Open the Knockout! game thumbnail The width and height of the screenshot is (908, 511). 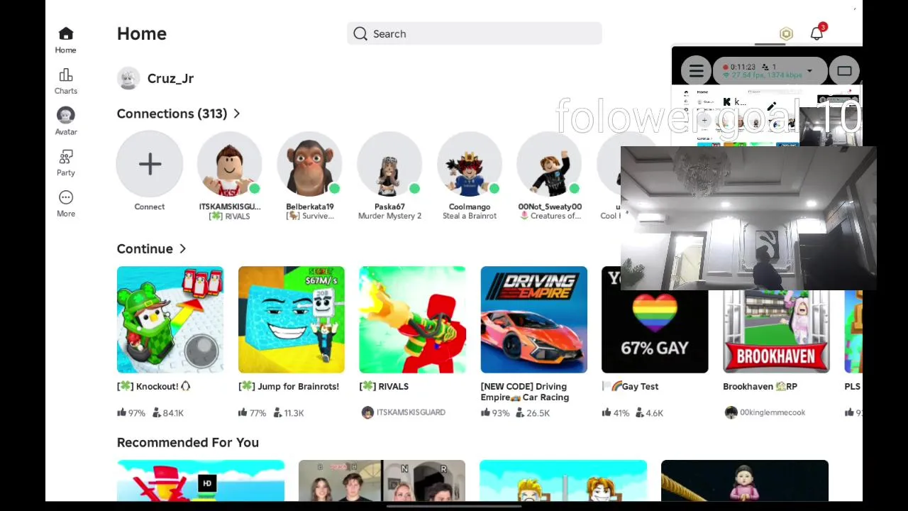[x=170, y=319]
